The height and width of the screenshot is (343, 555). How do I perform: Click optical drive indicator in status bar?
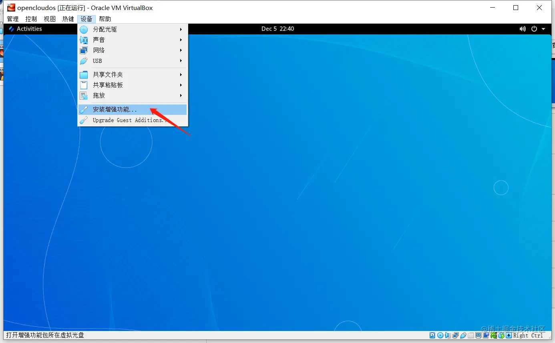(x=440, y=335)
